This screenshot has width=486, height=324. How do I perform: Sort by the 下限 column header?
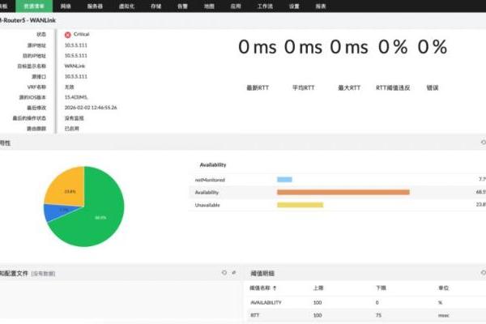tap(381, 288)
